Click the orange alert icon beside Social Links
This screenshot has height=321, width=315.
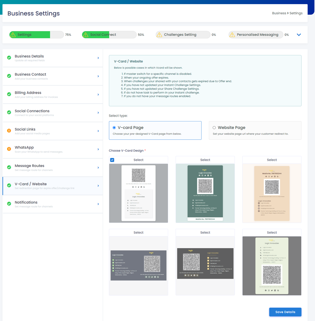(9, 131)
